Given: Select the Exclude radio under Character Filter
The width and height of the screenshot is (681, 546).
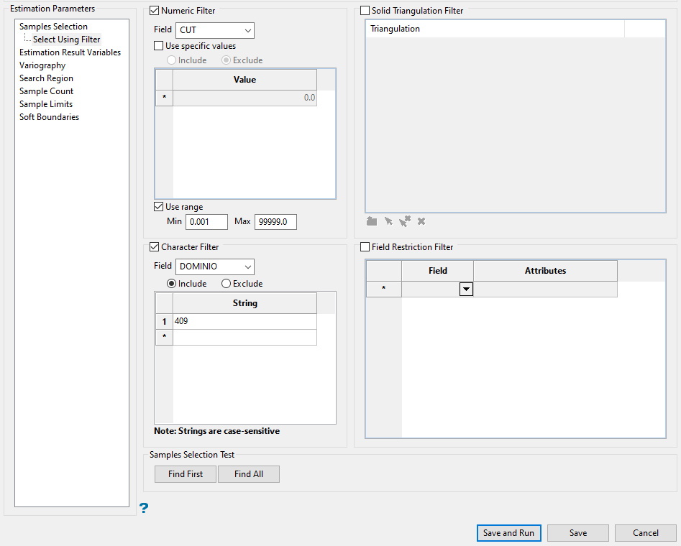Looking at the screenshot, I should [x=227, y=284].
